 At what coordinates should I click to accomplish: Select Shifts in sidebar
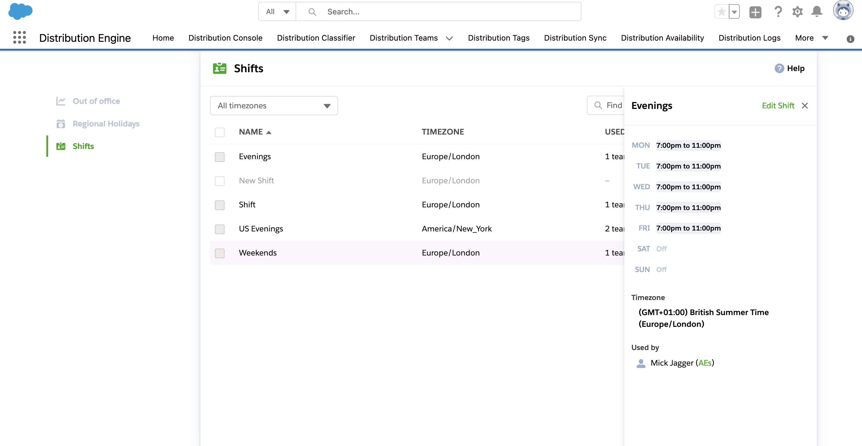coord(83,146)
